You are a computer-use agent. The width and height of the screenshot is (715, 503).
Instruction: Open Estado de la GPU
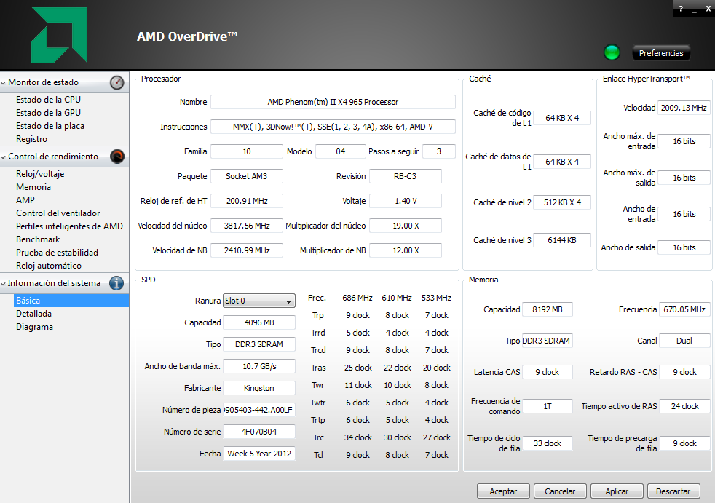click(x=48, y=113)
